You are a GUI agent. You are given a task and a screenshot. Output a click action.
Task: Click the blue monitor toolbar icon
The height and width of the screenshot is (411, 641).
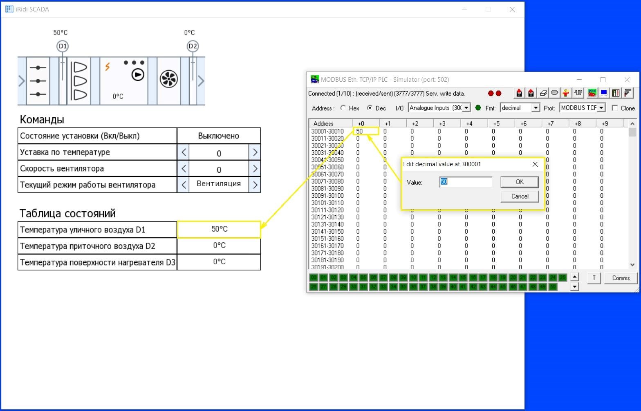tap(604, 93)
